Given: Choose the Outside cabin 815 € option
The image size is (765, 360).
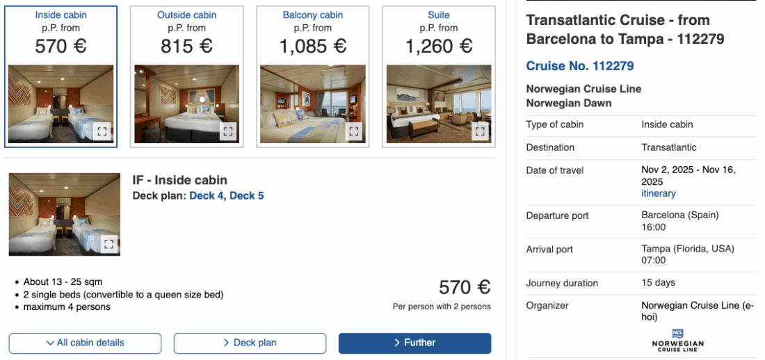Looking at the screenshot, I should point(186,35).
